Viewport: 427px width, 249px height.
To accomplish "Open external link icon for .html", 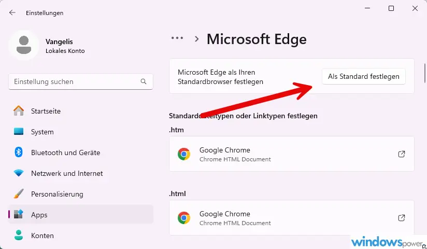I will pyautogui.click(x=402, y=218).
